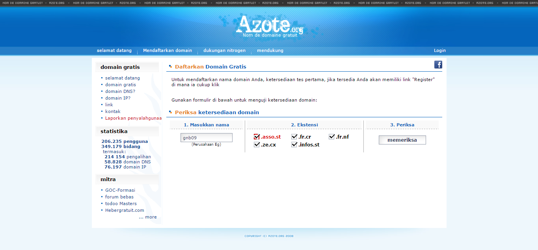The image size is (538, 250).
Task: Click the 'domain gratis' sidebar heading
Action: (120, 67)
